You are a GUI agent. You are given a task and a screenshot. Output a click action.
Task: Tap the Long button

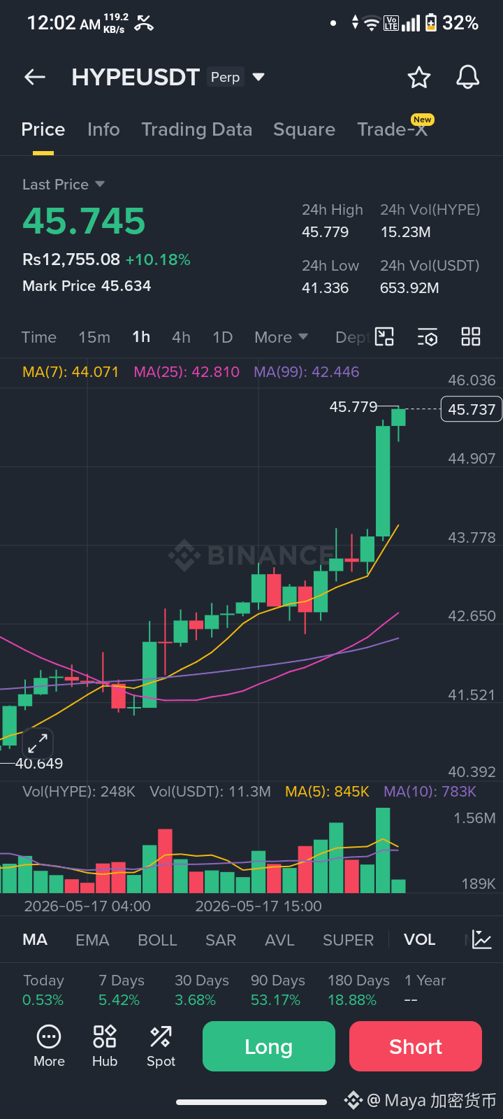269,1046
